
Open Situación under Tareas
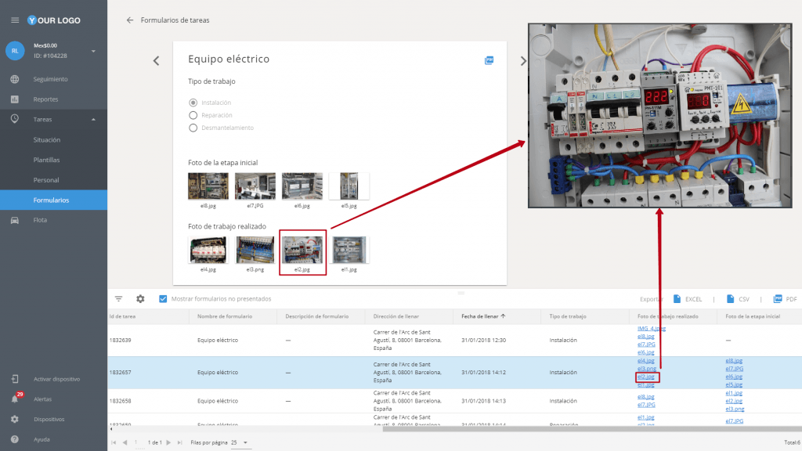click(46, 139)
